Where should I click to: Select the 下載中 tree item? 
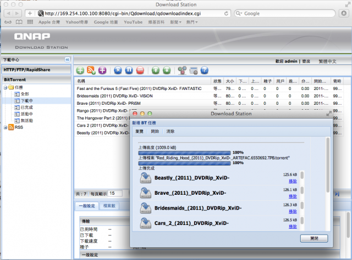tap(27, 101)
